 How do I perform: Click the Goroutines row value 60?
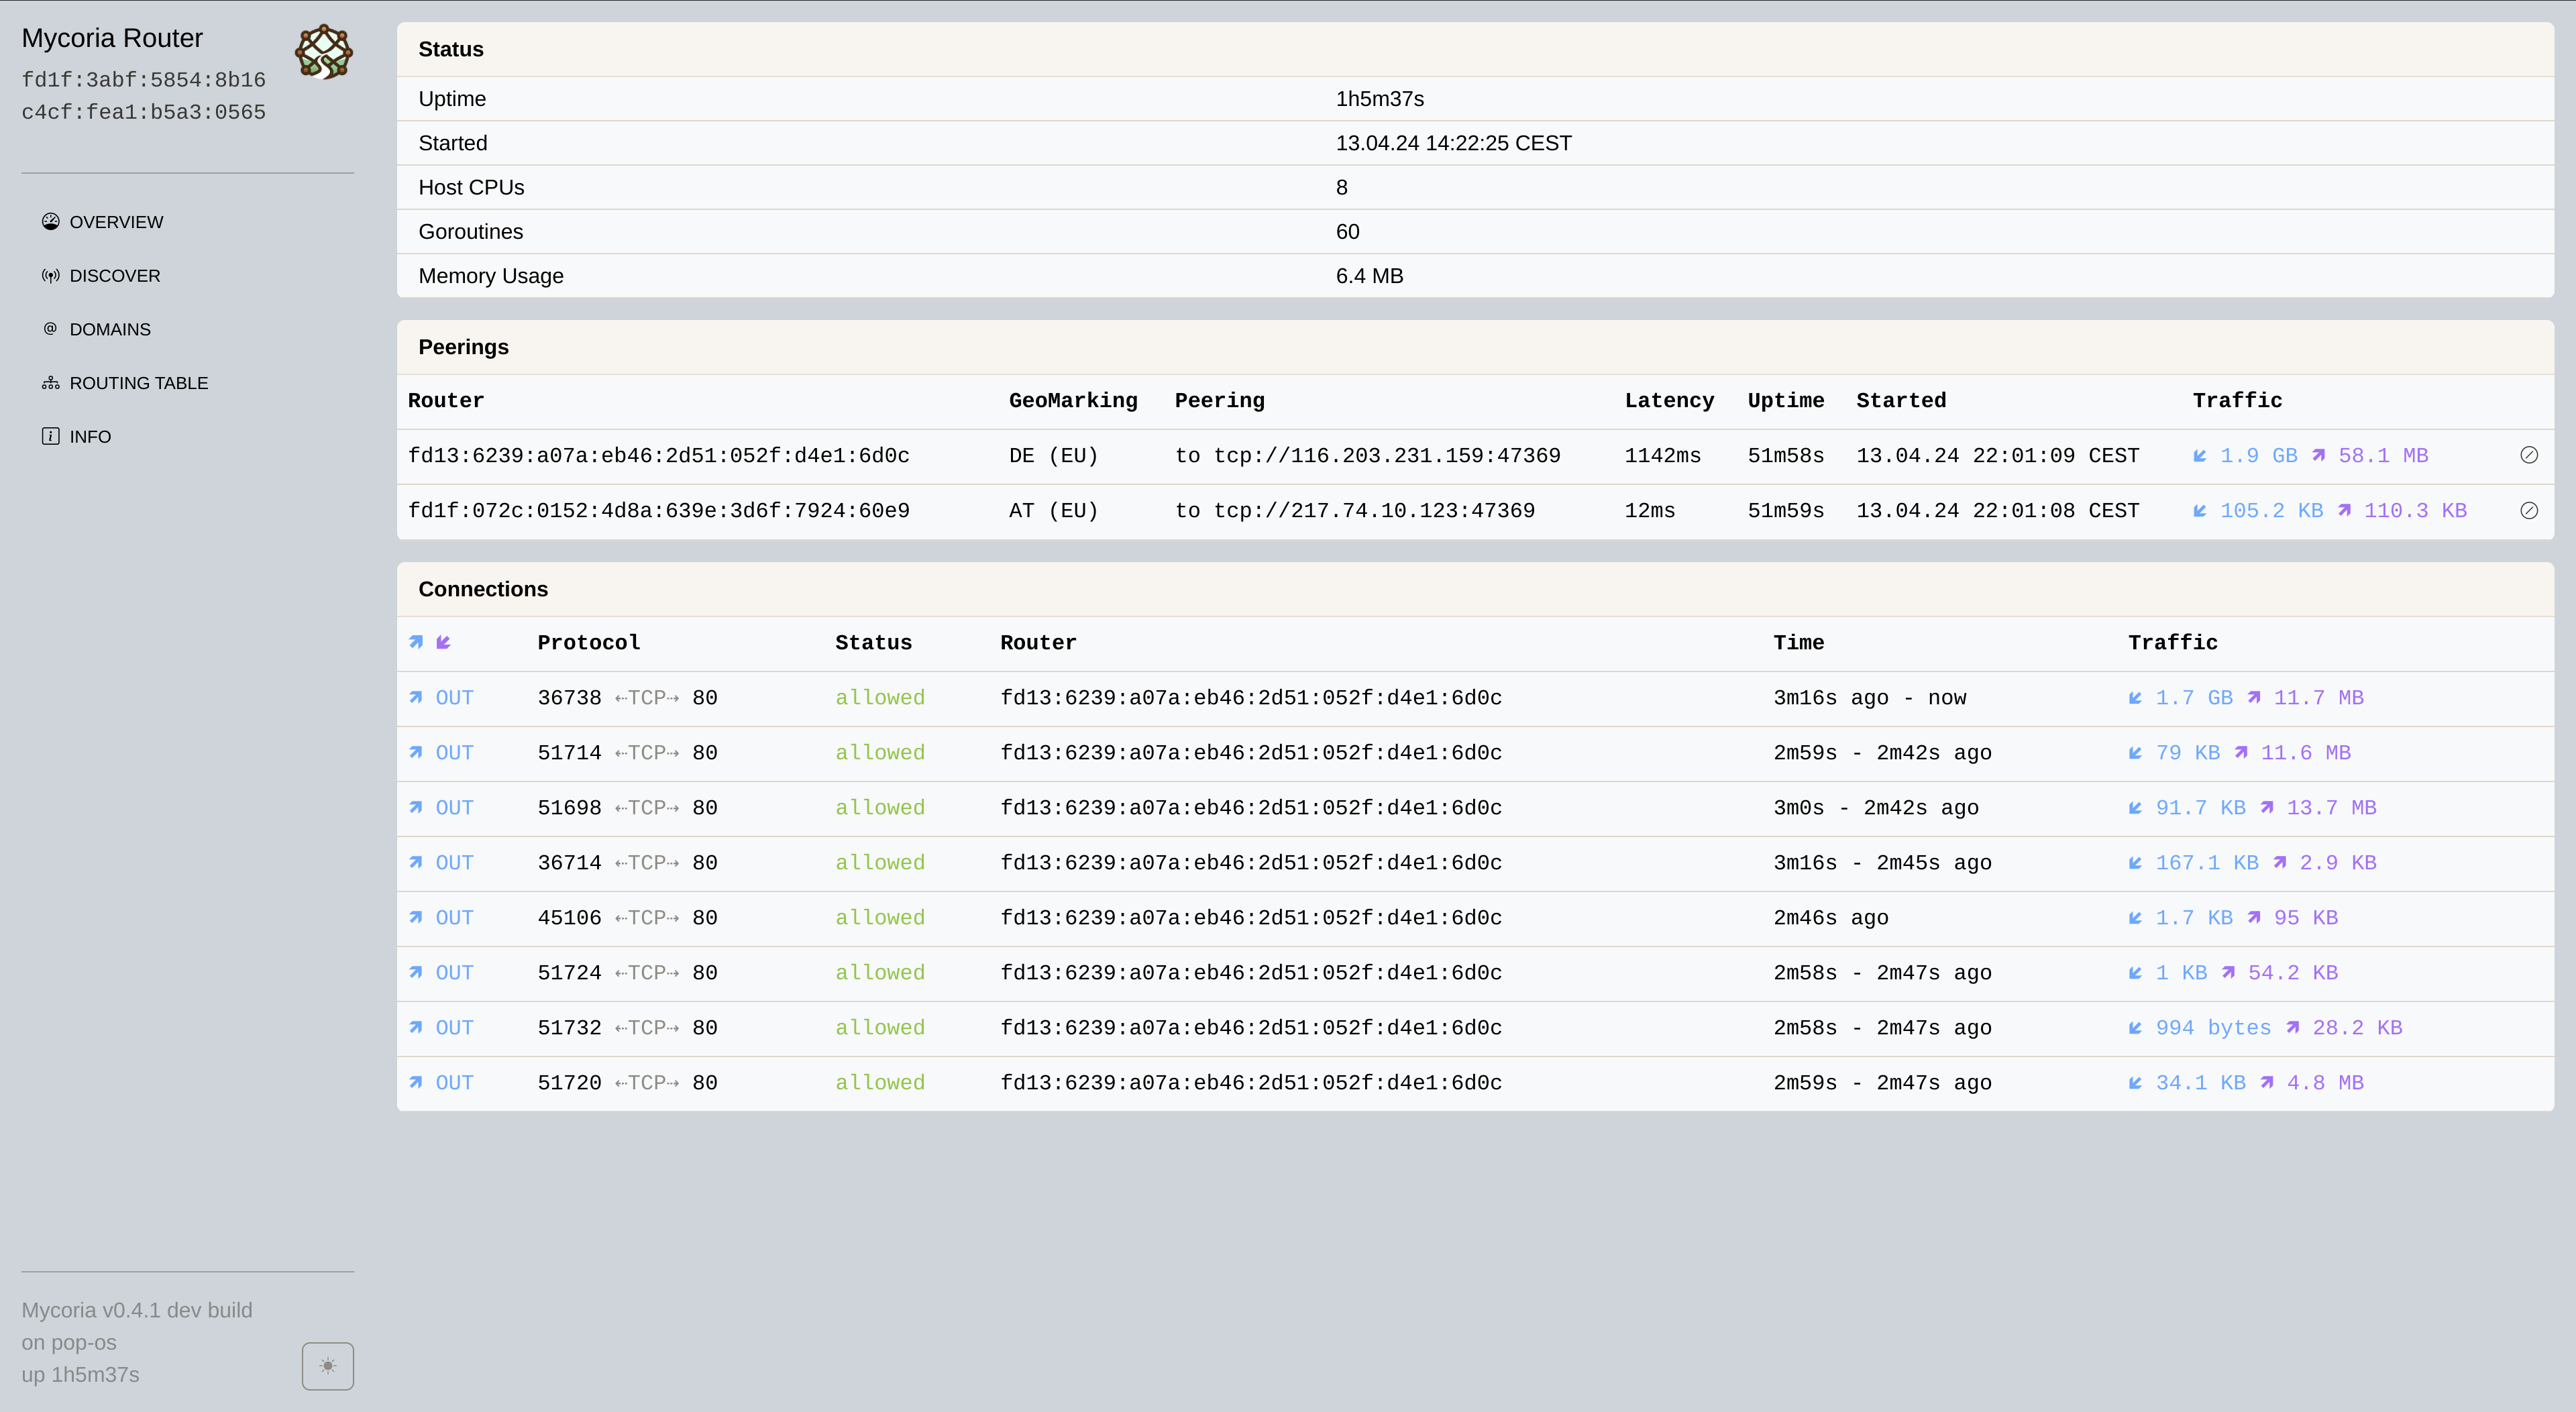[1347, 232]
